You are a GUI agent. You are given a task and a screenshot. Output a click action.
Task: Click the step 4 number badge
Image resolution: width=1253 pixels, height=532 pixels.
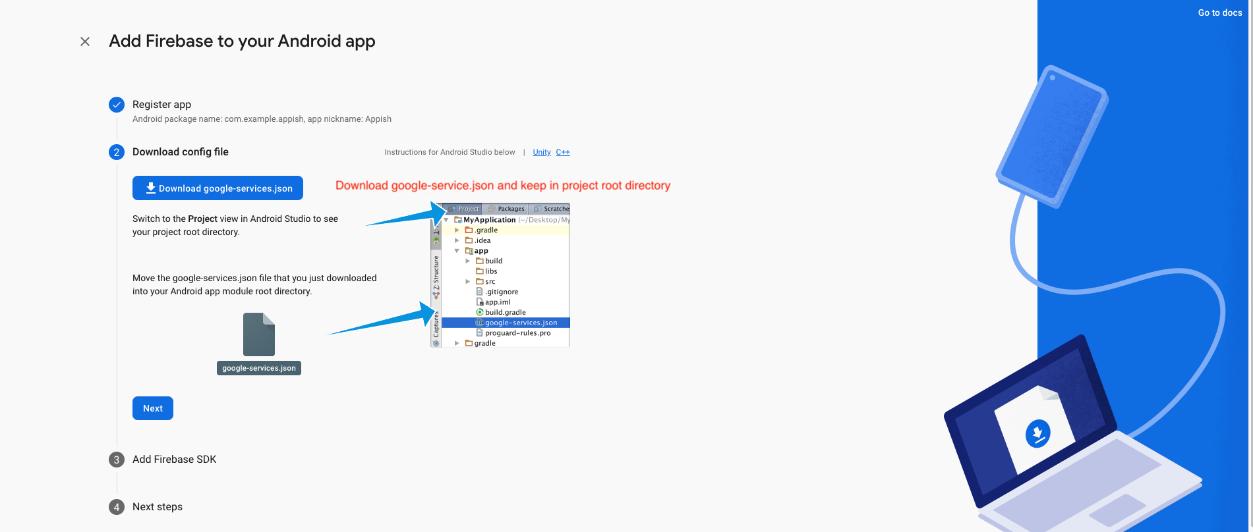(117, 507)
